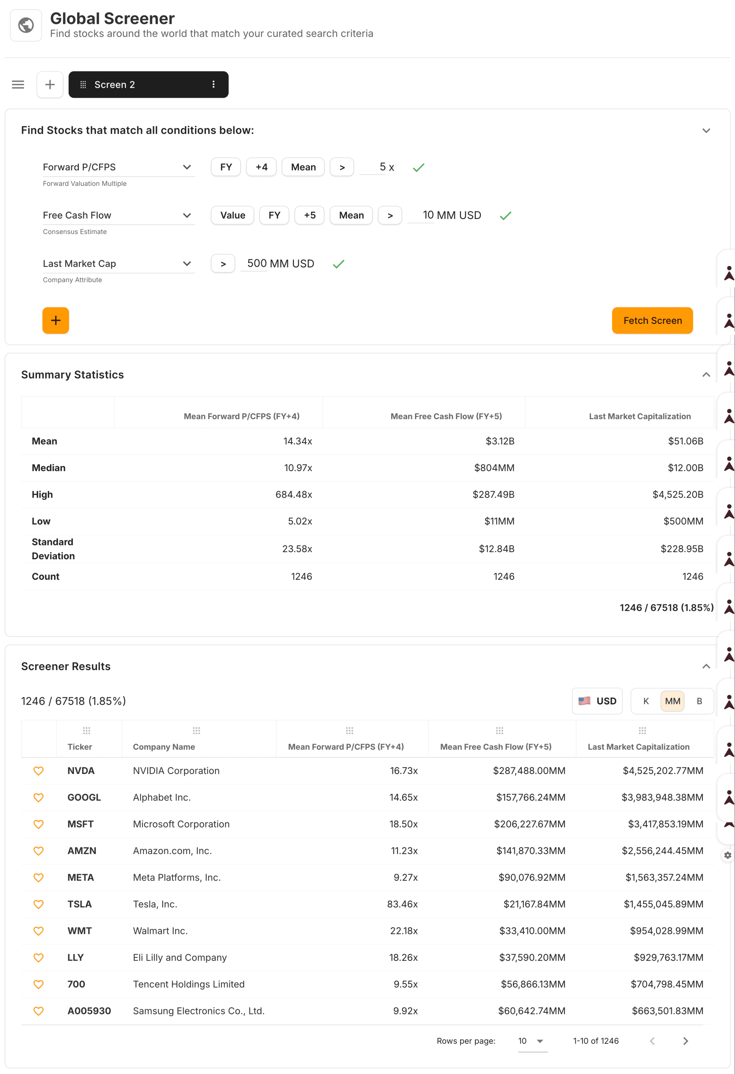The width and height of the screenshot is (735, 1074).
Task: Click green checkmark for Last Market Cap condition
Action: pyautogui.click(x=339, y=264)
